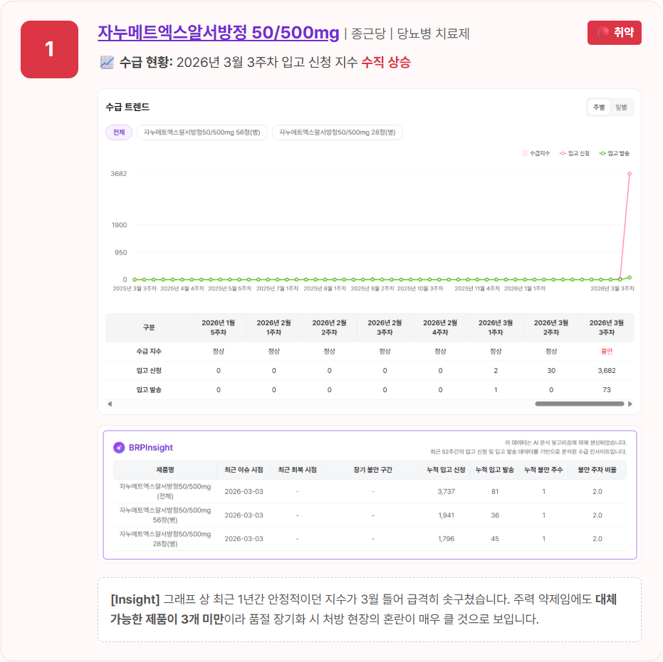Screen dimensions: 663x662
Task: Open the 자누메트엑스알서방정 50/500mg product link
Action: point(218,33)
